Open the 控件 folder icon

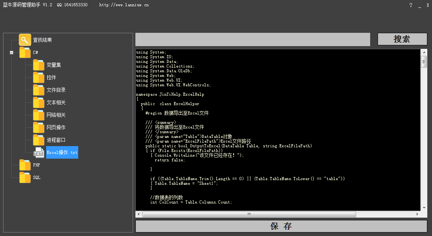39,77
